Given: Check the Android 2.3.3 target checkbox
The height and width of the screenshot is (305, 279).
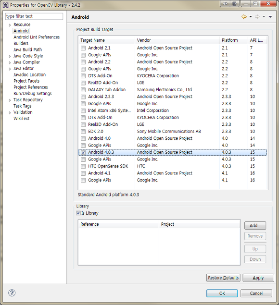Looking at the screenshot, I should [x=83, y=97].
